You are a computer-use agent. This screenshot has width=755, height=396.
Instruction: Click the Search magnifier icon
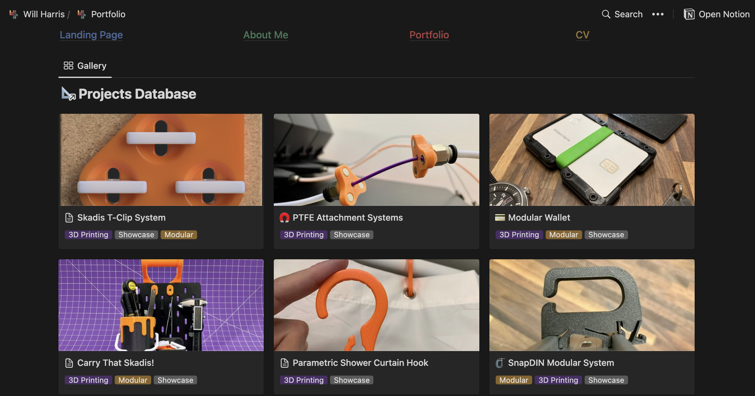coord(606,14)
